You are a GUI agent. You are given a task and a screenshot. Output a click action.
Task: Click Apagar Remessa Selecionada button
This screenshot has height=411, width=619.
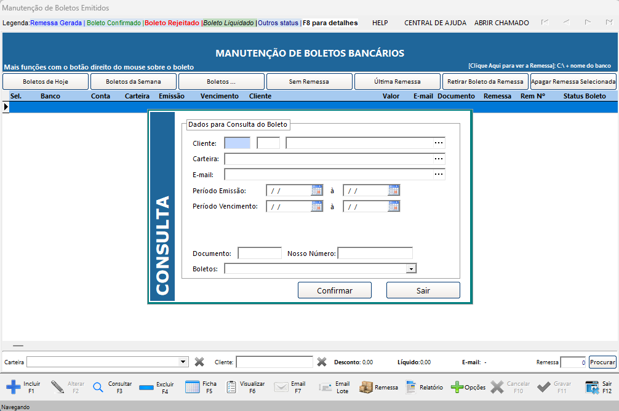click(573, 82)
